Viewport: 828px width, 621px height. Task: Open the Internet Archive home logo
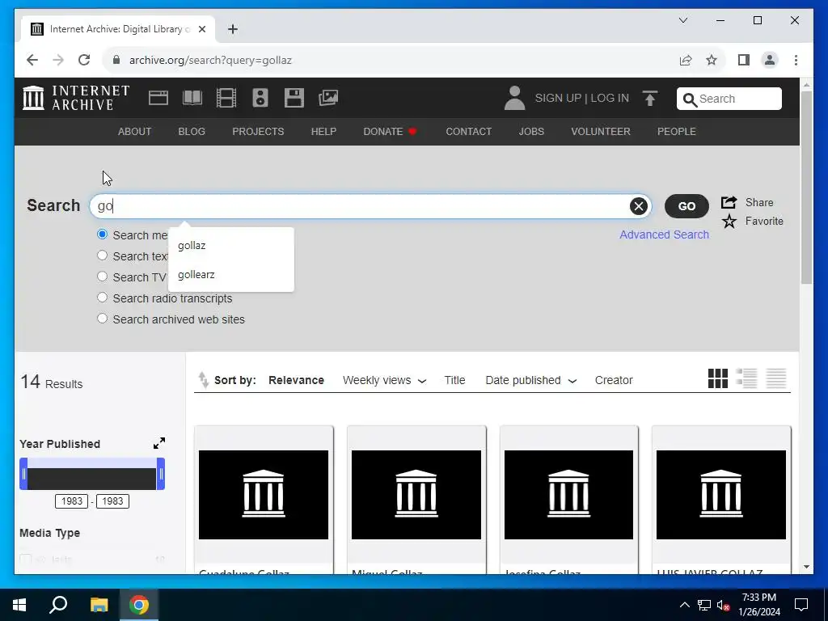point(75,98)
